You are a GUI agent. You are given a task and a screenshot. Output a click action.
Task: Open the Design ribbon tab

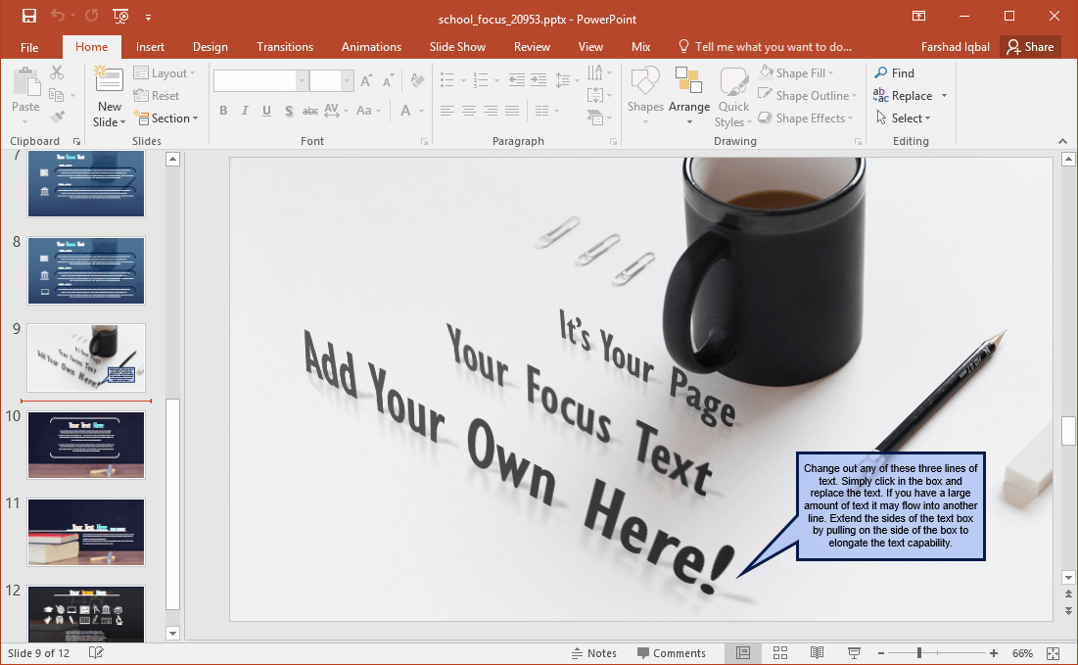click(210, 47)
